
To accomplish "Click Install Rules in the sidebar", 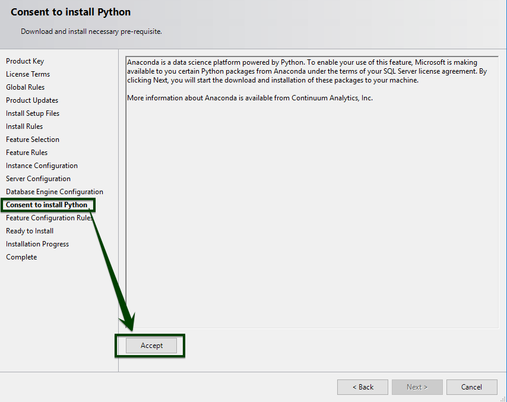I will pos(24,126).
